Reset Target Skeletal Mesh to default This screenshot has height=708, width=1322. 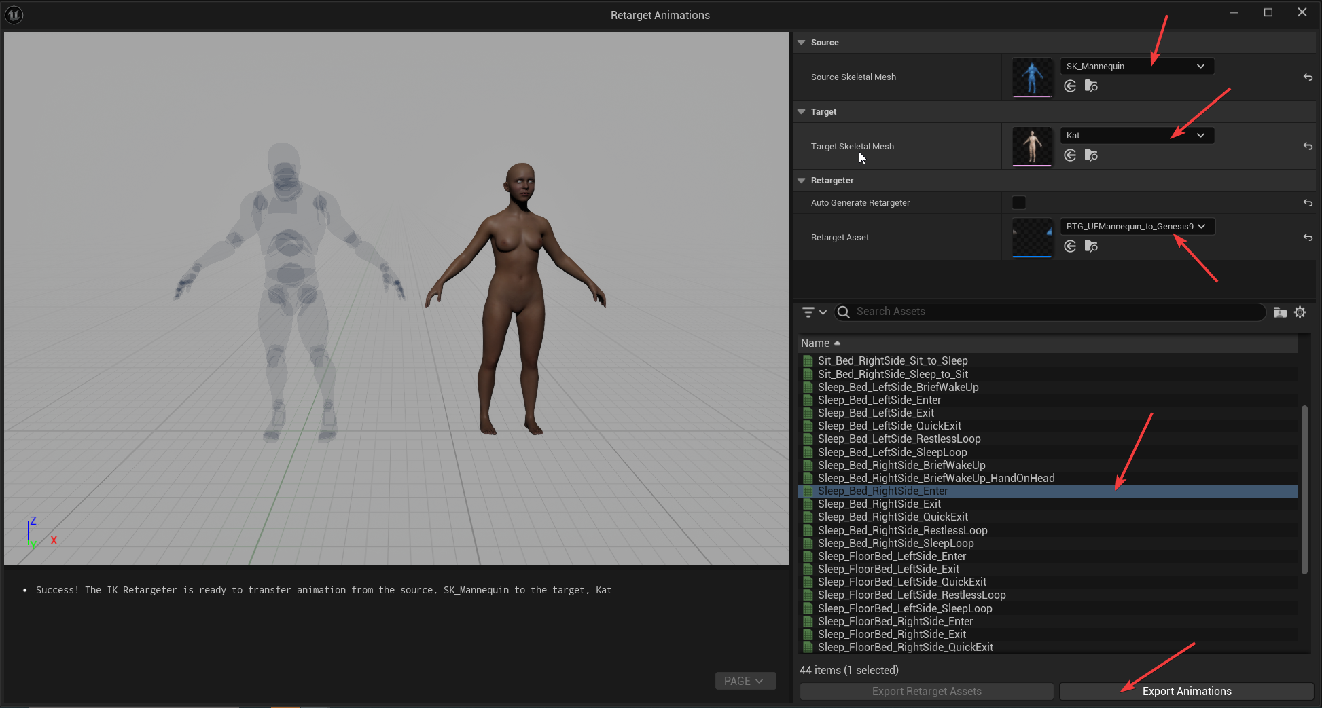click(1308, 146)
